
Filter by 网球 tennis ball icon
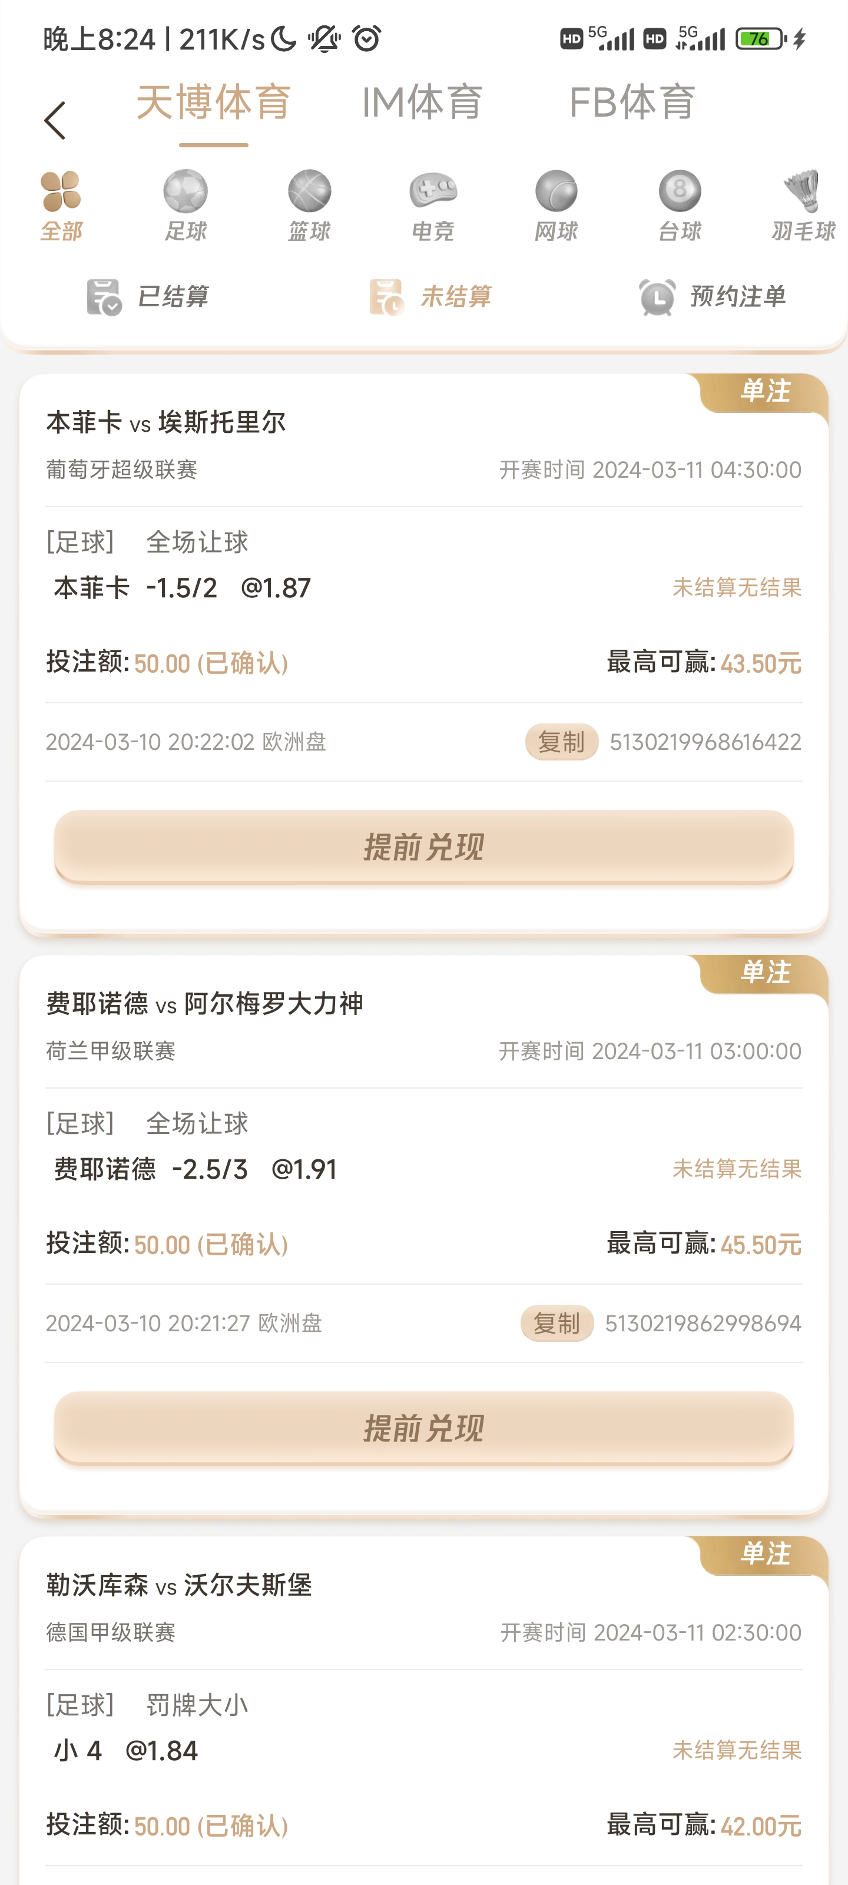click(x=556, y=191)
